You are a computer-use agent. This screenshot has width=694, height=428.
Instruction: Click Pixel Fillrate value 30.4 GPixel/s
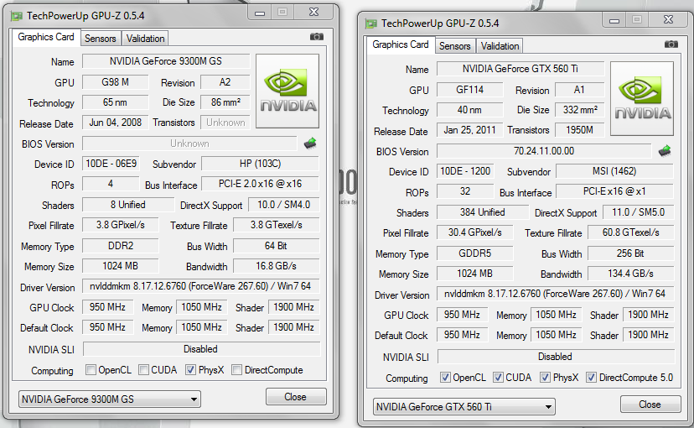(475, 232)
